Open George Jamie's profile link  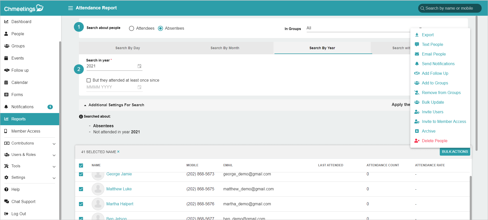tap(119, 174)
